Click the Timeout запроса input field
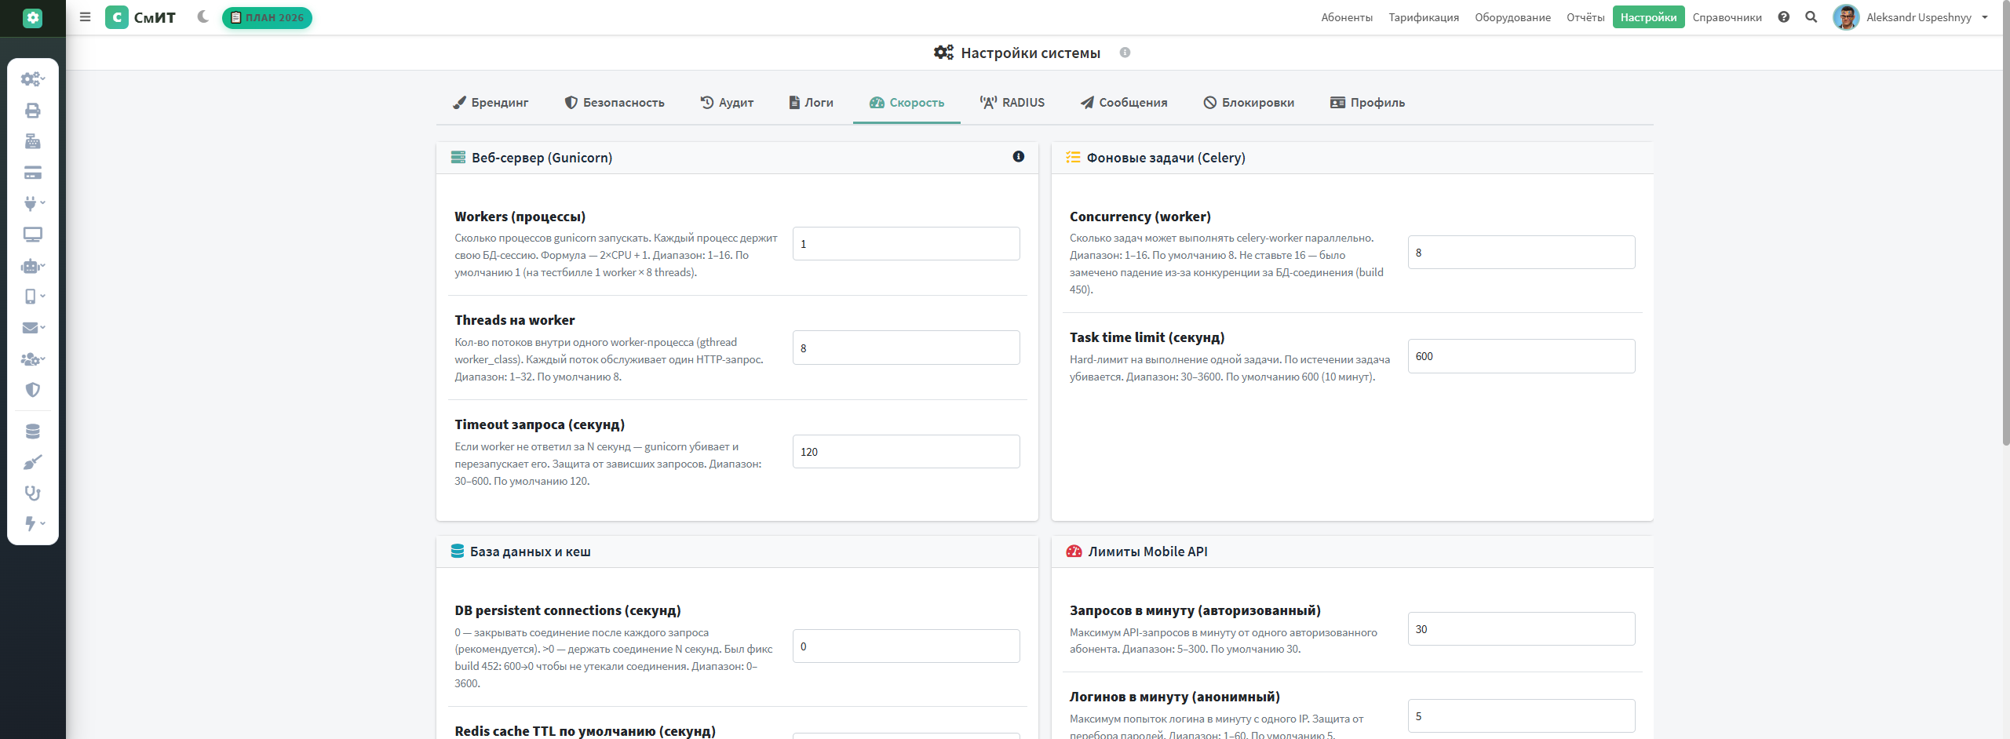The width and height of the screenshot is (2010, 739). coord(906,452)
